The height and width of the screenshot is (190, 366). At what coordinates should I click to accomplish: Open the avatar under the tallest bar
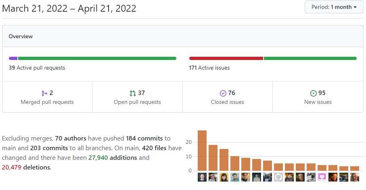(x=202, y=177)
